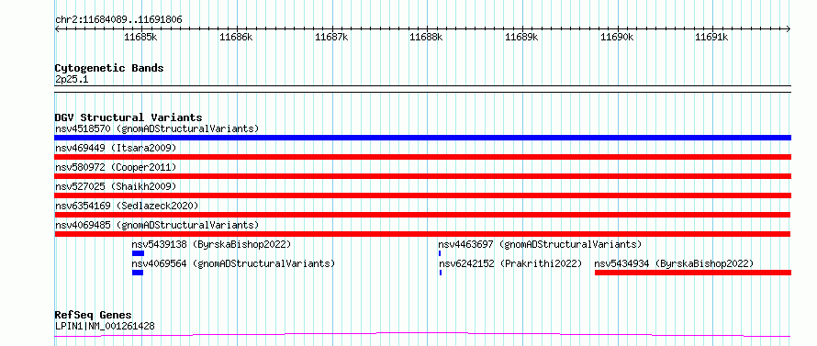
Task: Click the nsv580972 Cooper2011 variant bar
Action: [422, 176]
